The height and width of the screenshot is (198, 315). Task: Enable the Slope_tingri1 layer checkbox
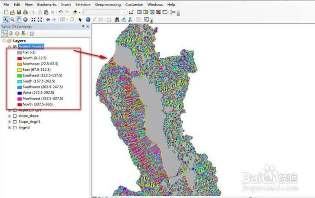tap(15, 122)
